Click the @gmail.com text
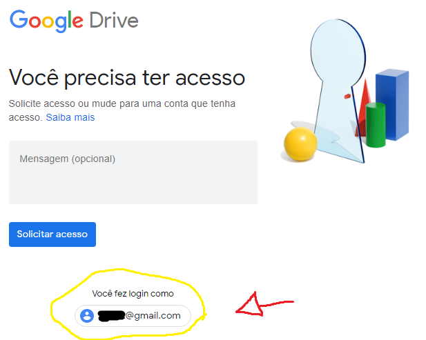 (x=153, y=316)
